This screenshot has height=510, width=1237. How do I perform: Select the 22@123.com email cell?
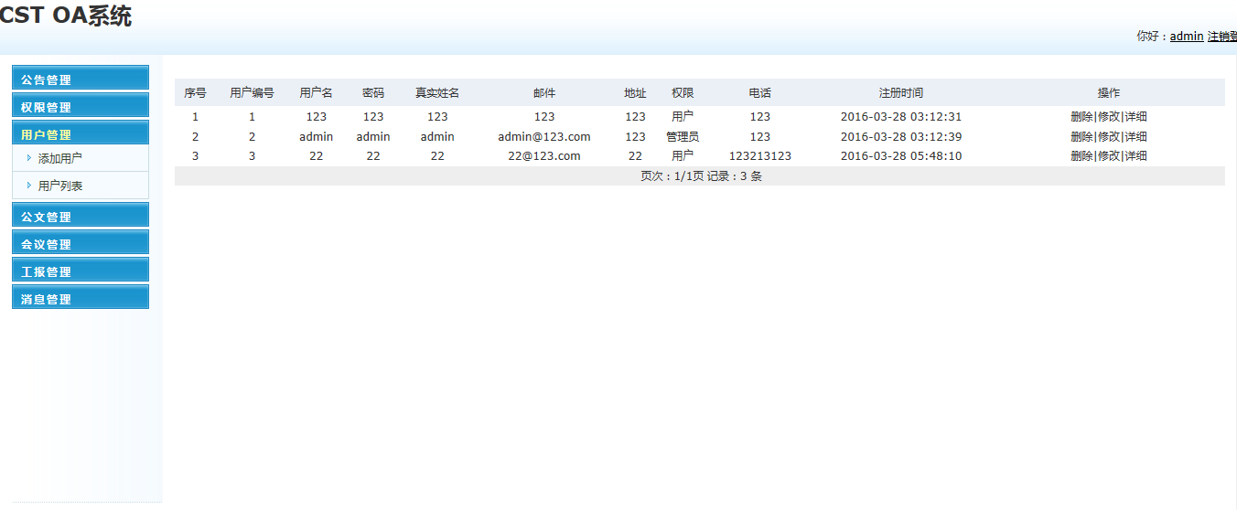[544, 156]
